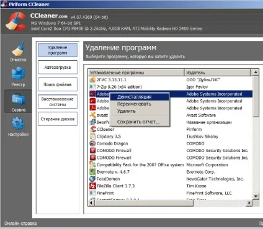This screenshot has width=263, height=229.
Task: Click the vertical scrollbar thumb
Action: tap(256, 96)
